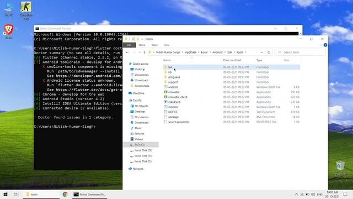Go back in File Explorer
Image resolution: width=353 pixels, height=199 pixels.
(127, 53)
